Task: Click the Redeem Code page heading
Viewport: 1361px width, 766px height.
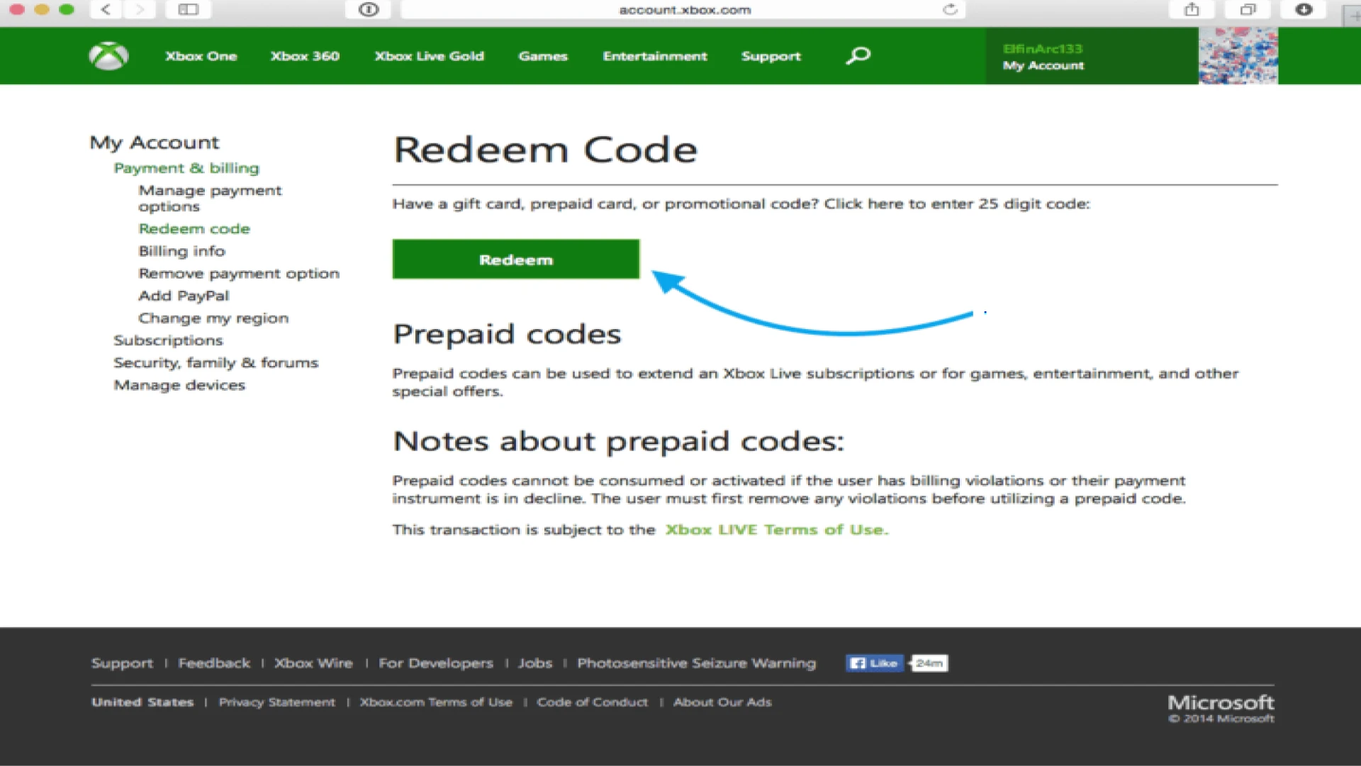Action: tap(546, 150)
